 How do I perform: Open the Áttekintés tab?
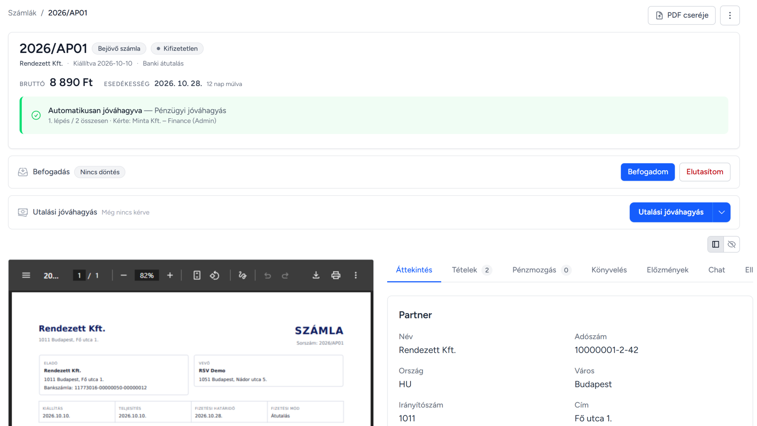click(x=414, y=270)
